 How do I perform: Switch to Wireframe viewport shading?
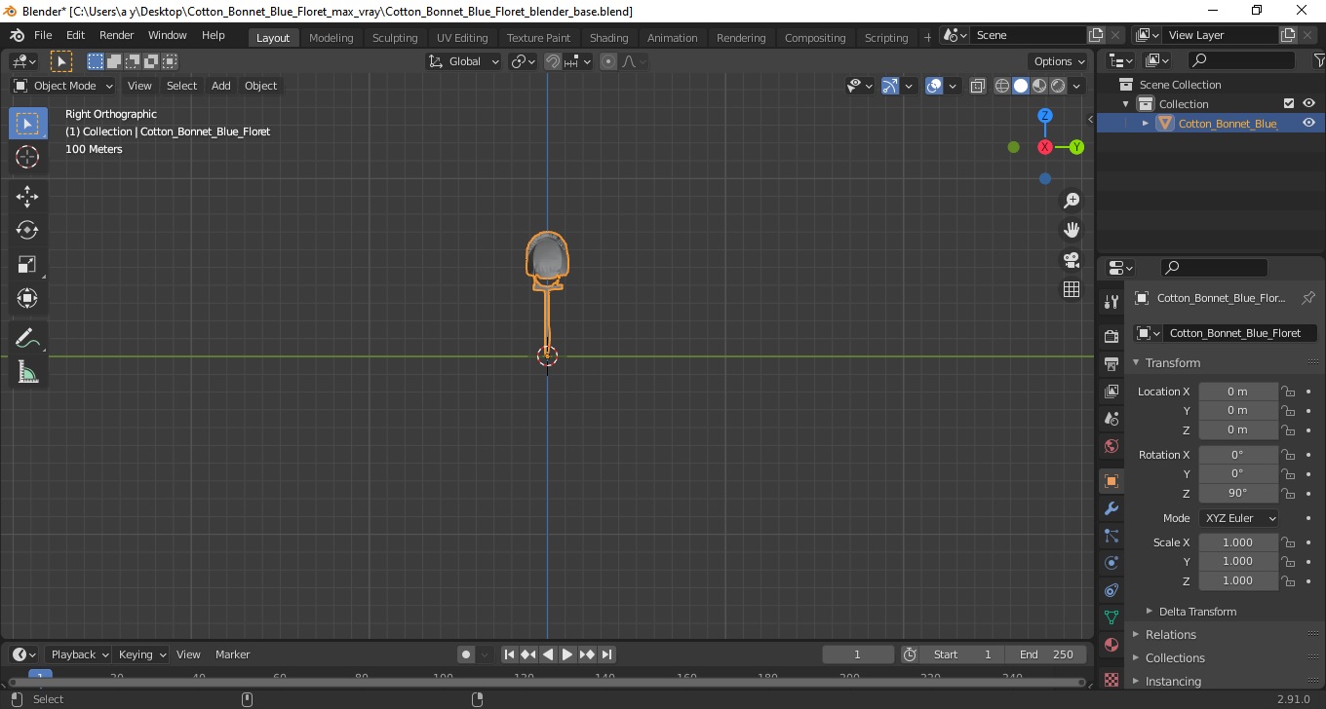[x=1002, y=86]
